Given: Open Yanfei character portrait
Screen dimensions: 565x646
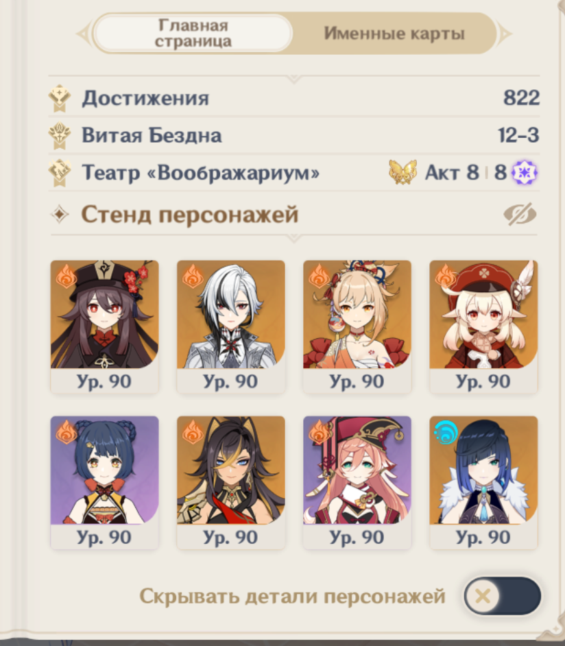Looking at the screenshot, I should [x=357, y=482].
